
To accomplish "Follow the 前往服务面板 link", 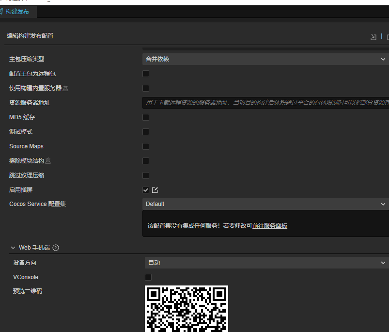I will click(x=270, y=226).
